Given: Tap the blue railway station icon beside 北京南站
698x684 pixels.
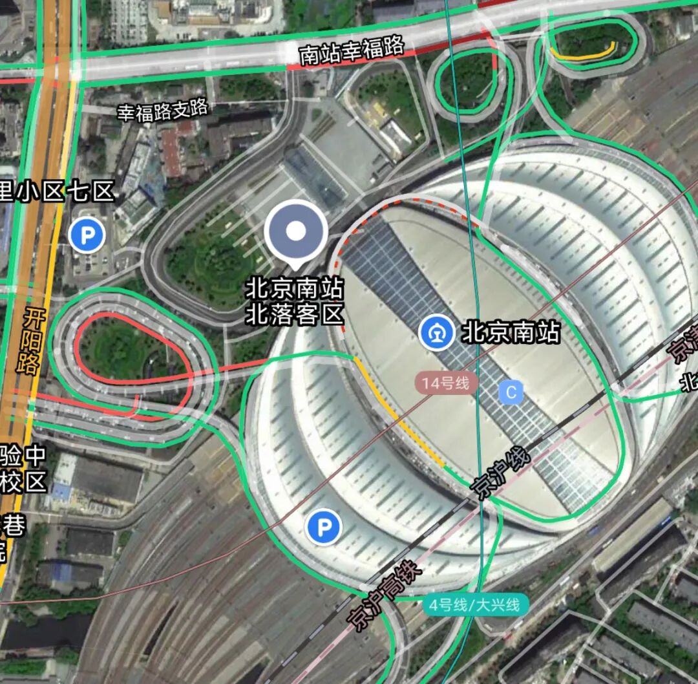Looking at the screenshot, I should coord(436,333).
